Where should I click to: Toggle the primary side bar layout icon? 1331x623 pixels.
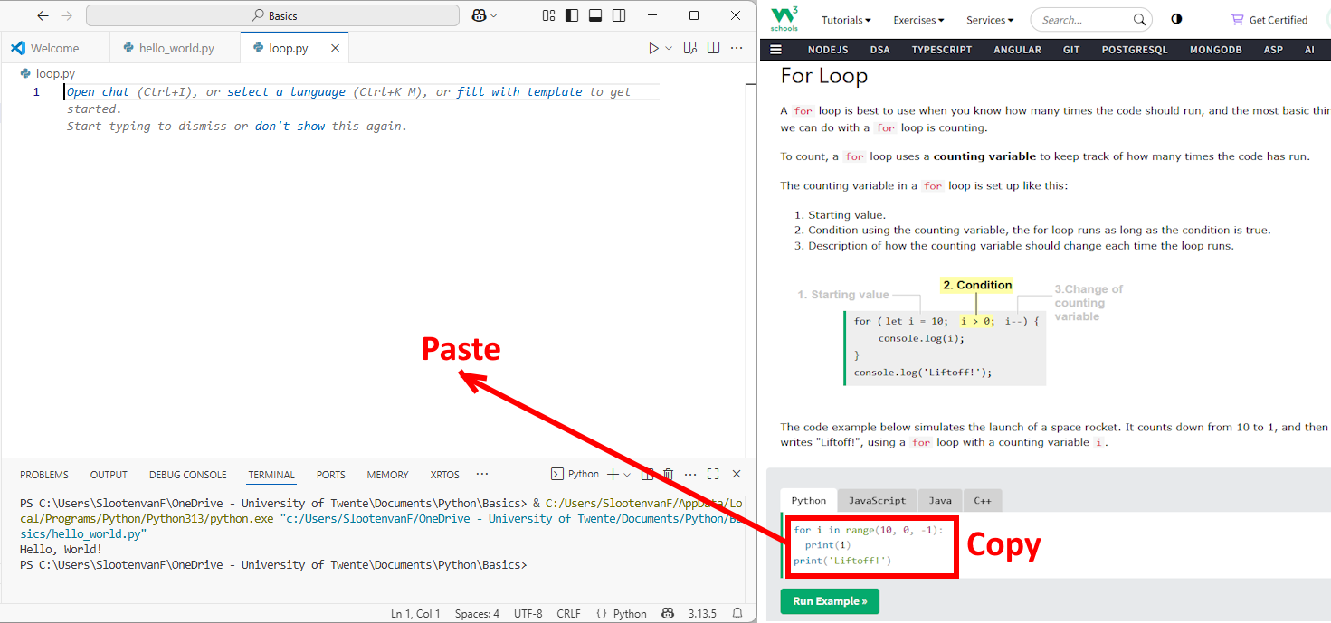572,15
